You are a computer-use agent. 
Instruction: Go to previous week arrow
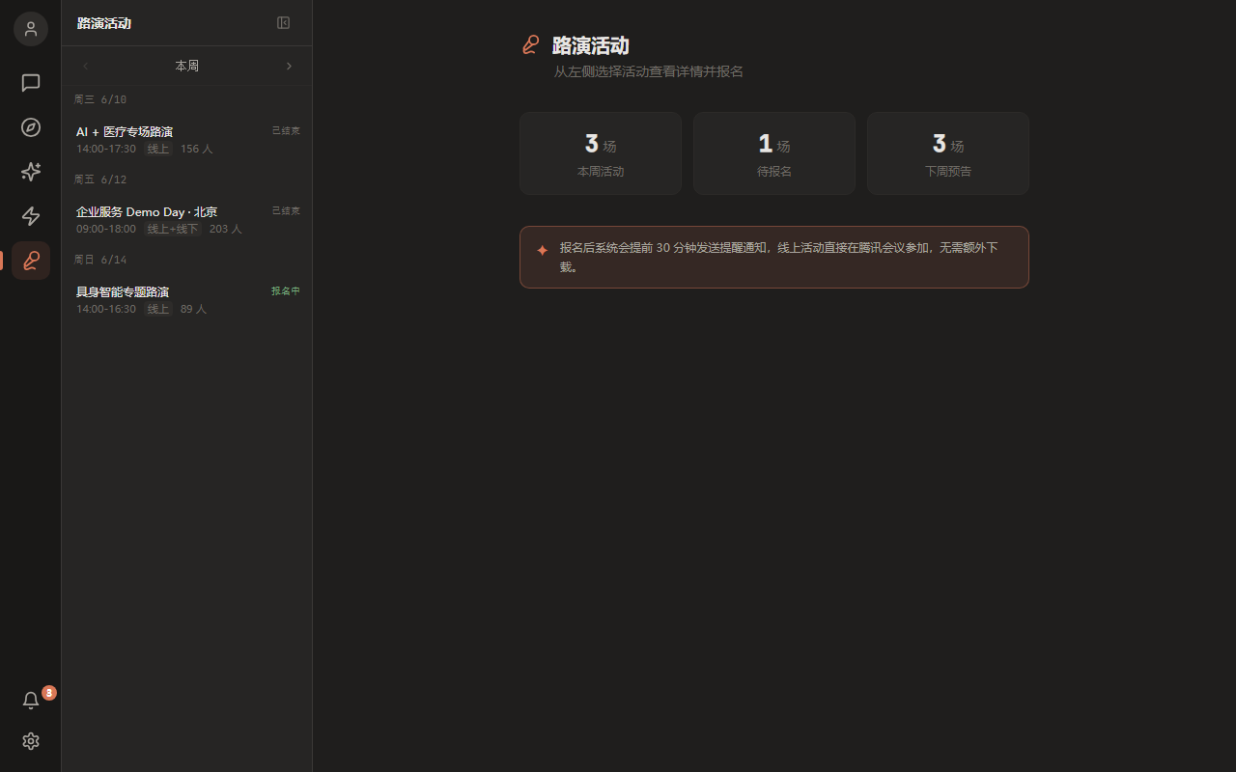[86, 66]
